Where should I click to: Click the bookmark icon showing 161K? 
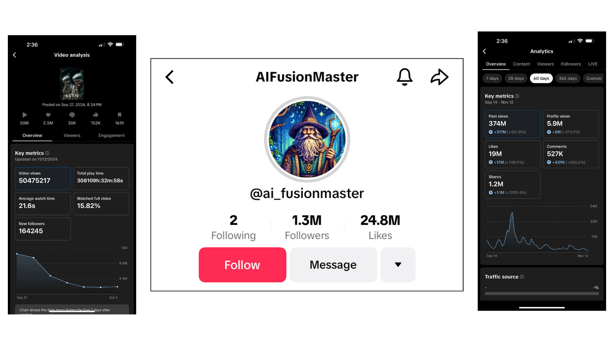point(119,115)
